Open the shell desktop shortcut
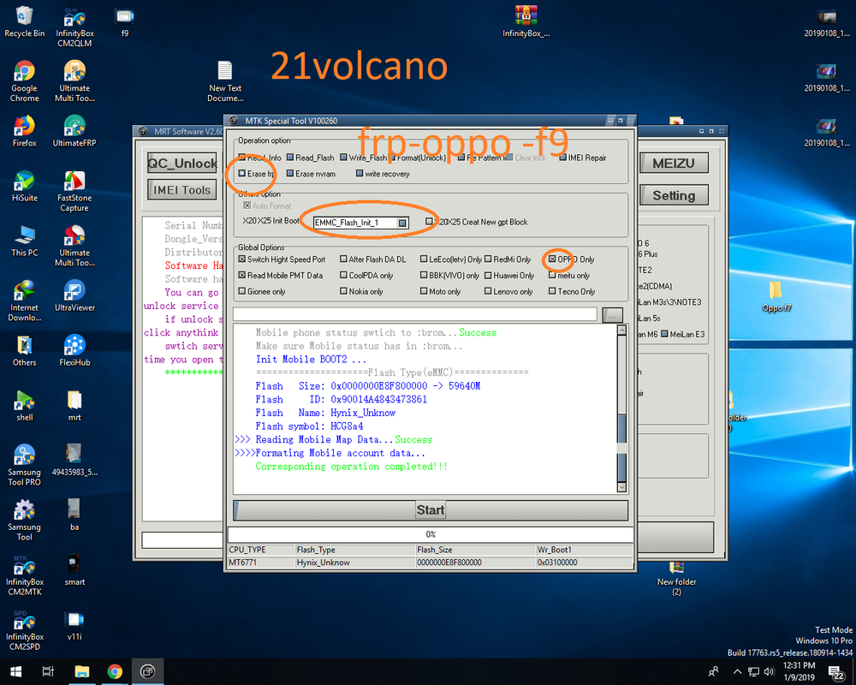Screen dimensions: 856x685 pyautogui.click(x=24, y=405)
